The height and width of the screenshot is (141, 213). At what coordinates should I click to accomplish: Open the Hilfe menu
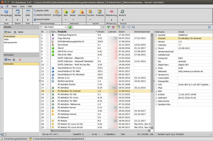(30, 6)
